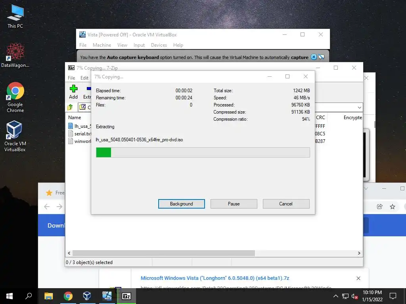Click the 0 / 3 object(s) selected status
This screenshot has height=304, width=406.
pyautogui.click(x=89, y=262)
